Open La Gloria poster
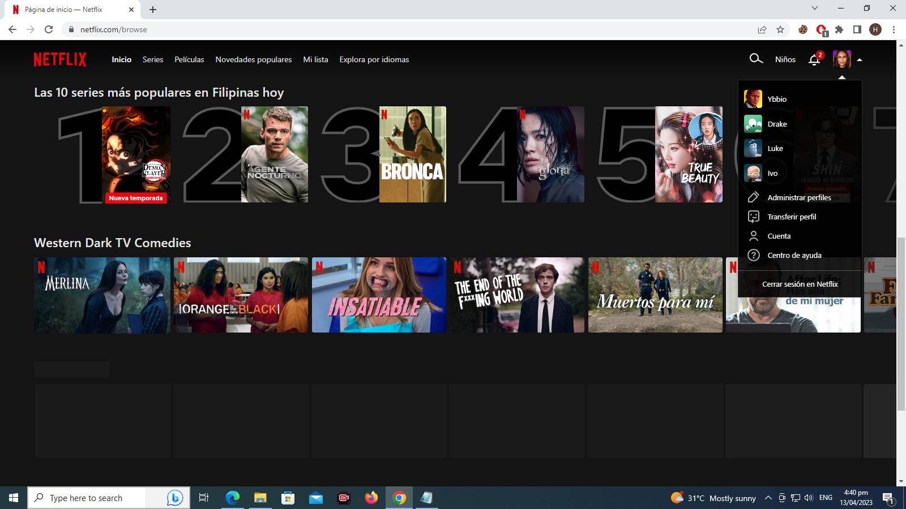The width and height of the screenshot is (906, 509). (550, 154)
